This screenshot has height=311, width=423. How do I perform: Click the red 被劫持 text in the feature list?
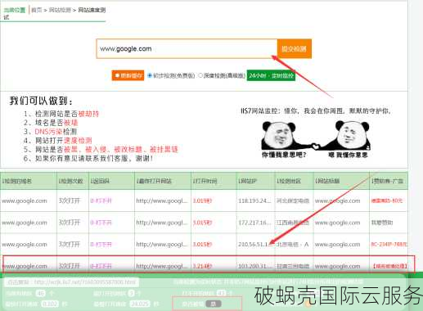88,114
